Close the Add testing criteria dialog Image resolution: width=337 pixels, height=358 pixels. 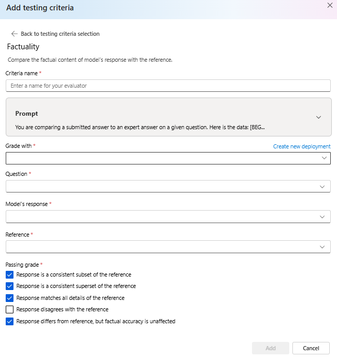point(330,5)
